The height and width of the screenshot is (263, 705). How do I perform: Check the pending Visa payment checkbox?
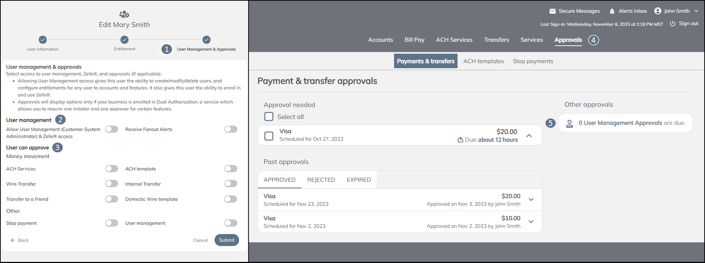pyautogui.click(x=269, y=136)
